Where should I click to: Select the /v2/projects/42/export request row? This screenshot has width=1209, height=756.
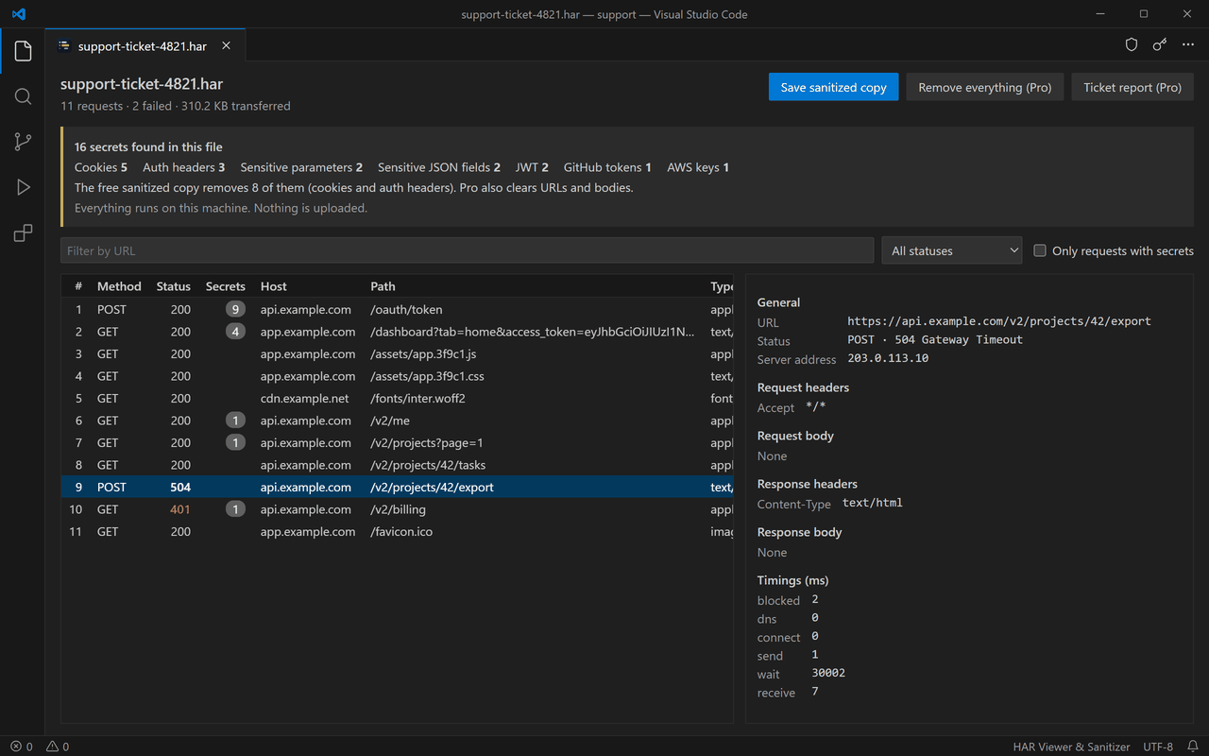tap(398, 487)
